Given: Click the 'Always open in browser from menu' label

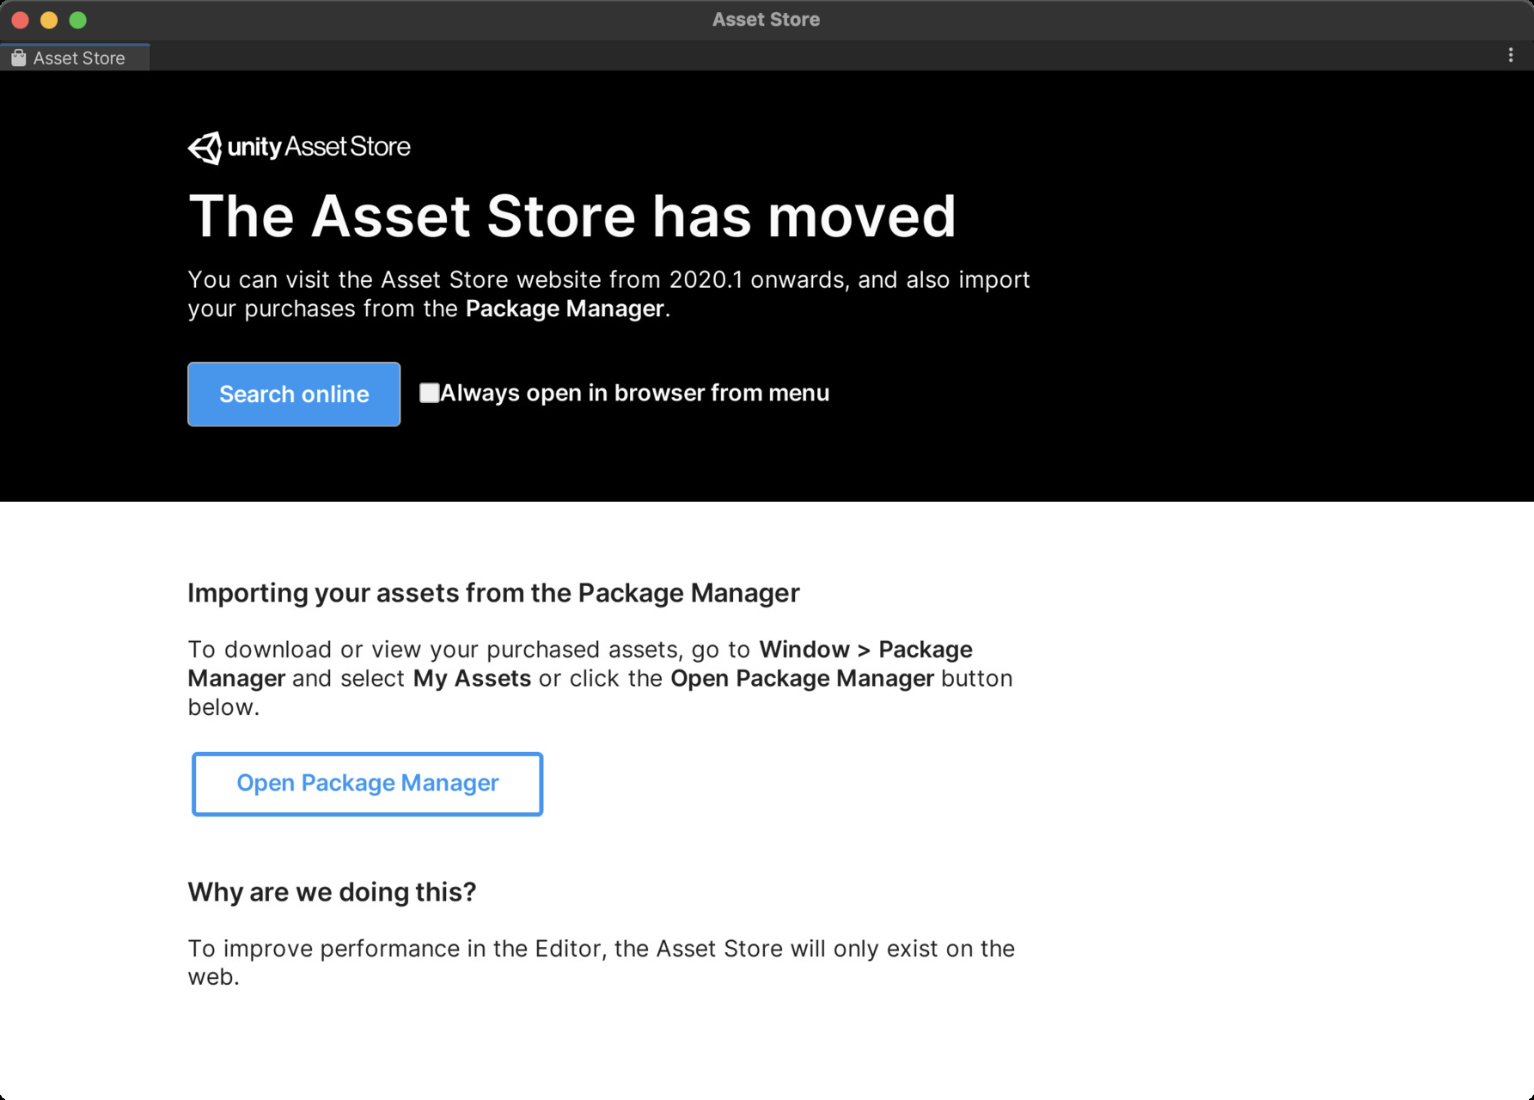Looking at the screenshot, I should tap(635, 393).
